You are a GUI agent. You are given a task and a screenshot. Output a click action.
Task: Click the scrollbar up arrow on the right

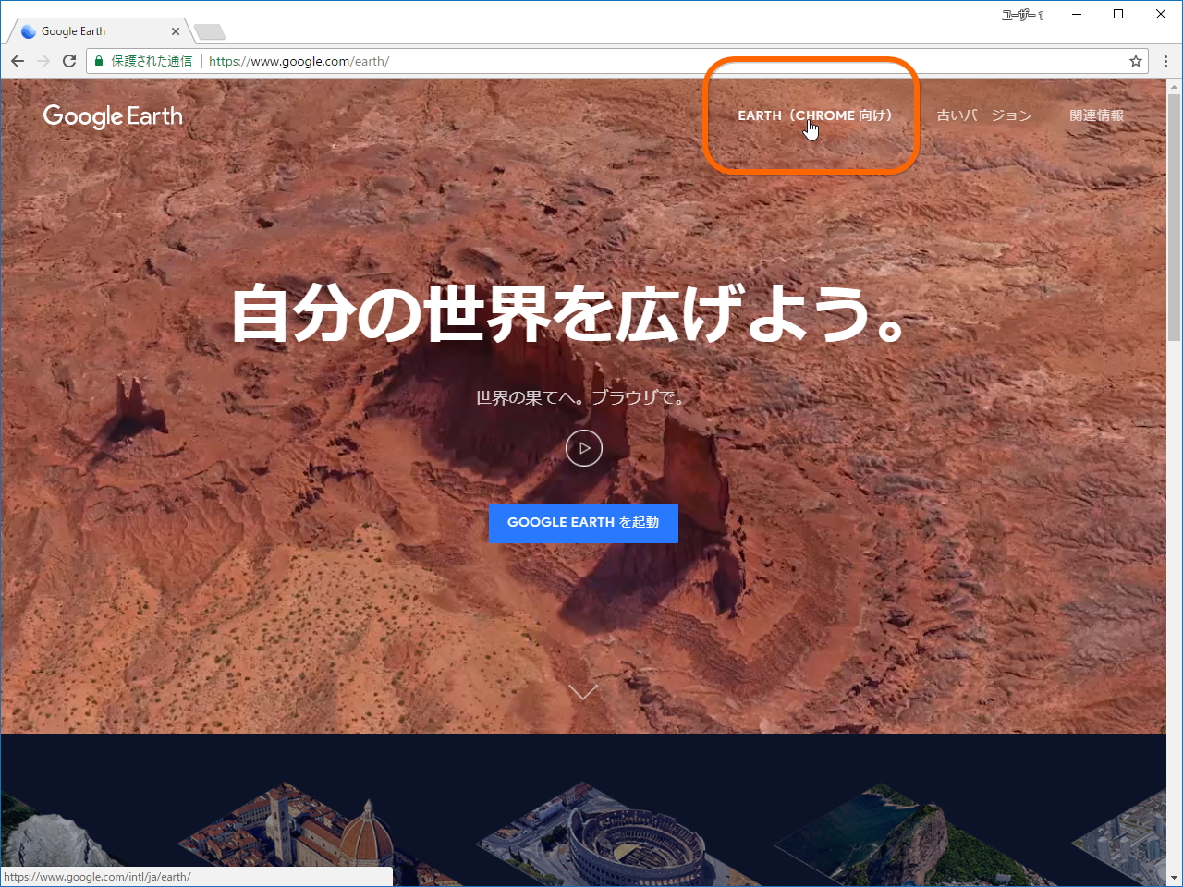coord(1174,85)
